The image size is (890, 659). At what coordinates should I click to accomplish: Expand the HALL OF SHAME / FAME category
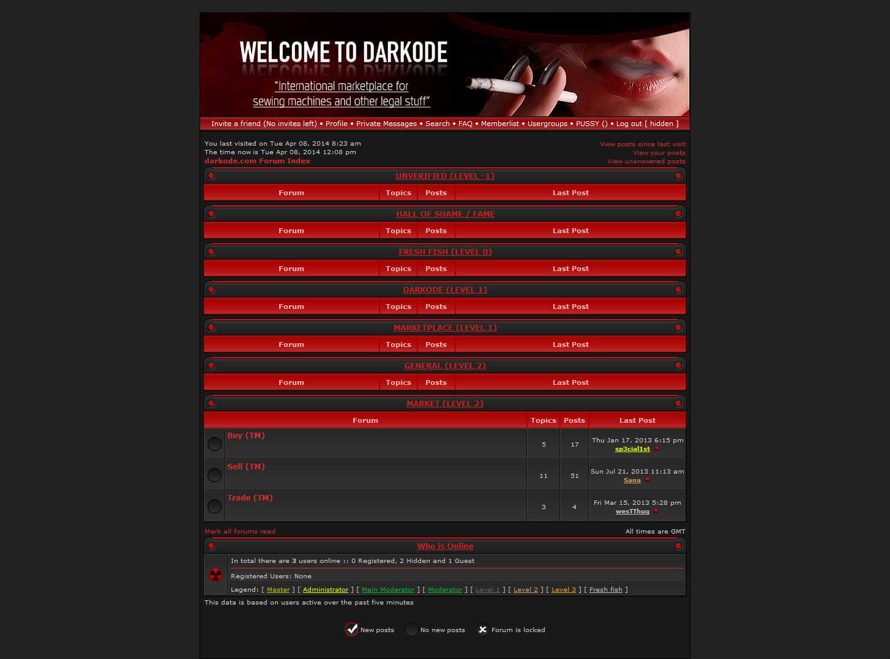coord(445,214)
